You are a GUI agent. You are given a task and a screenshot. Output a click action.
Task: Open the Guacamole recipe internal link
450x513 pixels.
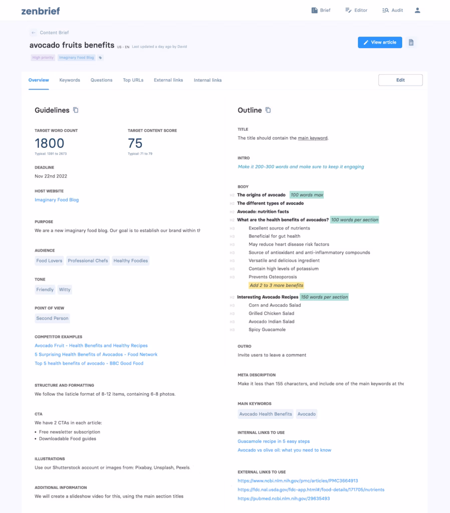(x=274, y=441)
